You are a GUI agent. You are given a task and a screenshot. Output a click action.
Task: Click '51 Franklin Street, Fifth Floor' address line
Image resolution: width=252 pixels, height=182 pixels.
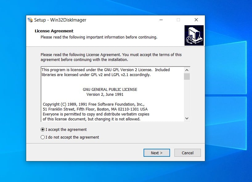pos(95,109)
